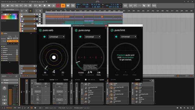Open the TRACK menu
195x110 pixels.
tap(154, 5)
